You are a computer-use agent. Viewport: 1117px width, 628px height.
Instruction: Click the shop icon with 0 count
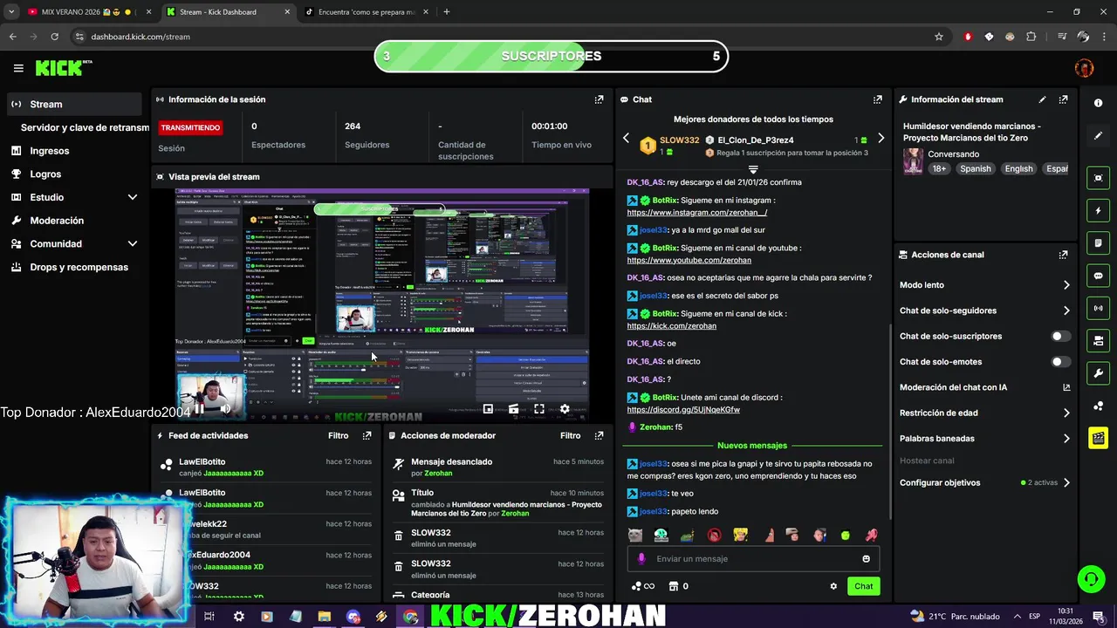678,586
